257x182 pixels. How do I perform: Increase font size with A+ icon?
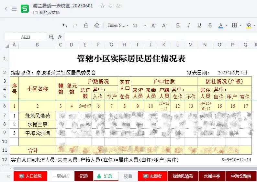coord(153,25)
